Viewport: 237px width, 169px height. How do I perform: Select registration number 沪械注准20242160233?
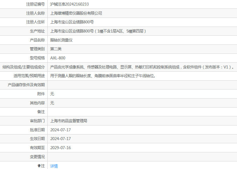pyautogui.click(x=70, y=4)
